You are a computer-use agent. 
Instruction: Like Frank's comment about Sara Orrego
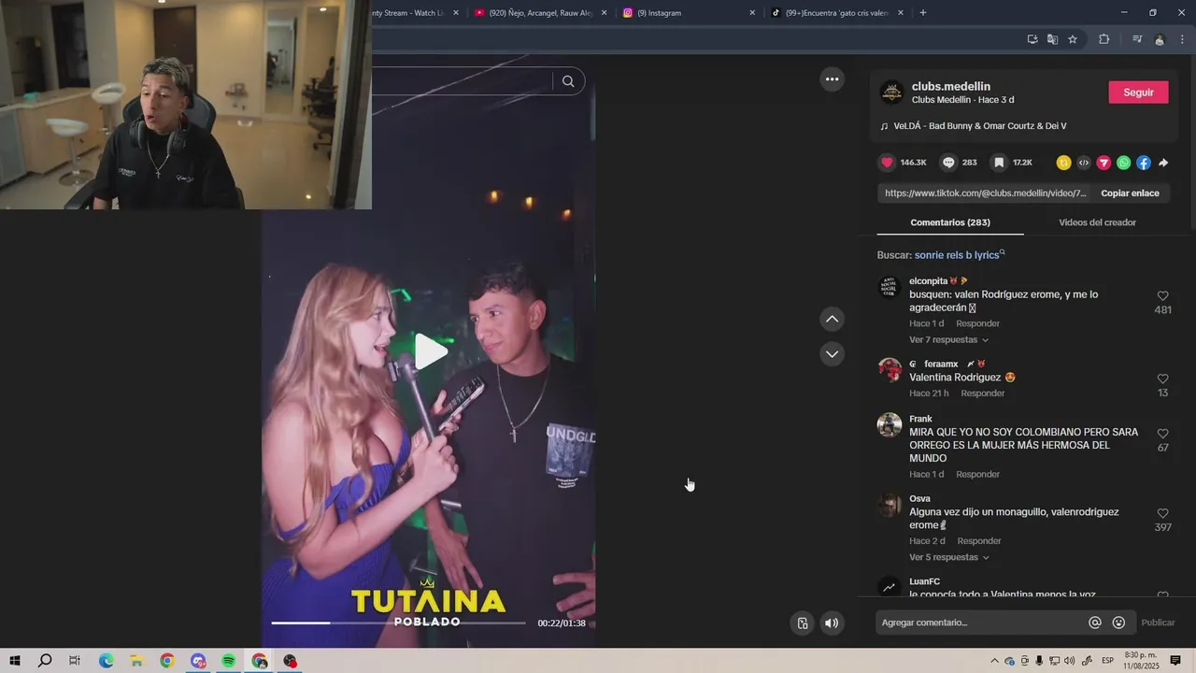[x=1162, y=434]
